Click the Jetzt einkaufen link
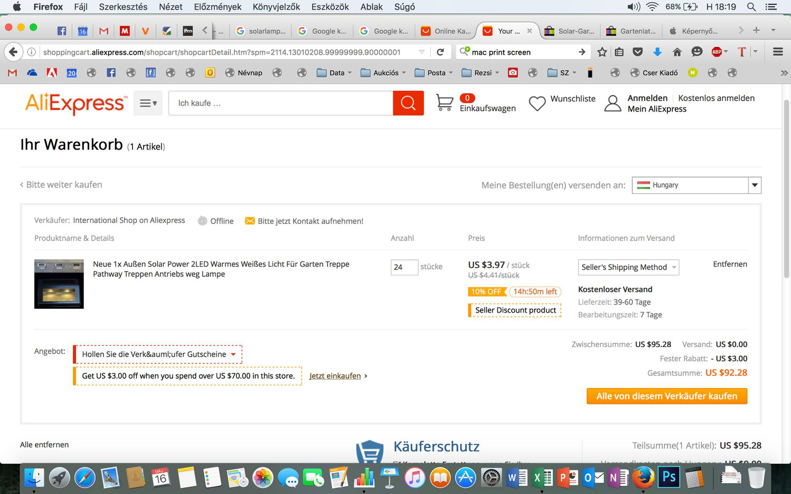The image size is (791, 494). pyautogui.click(x=335, y=376)
